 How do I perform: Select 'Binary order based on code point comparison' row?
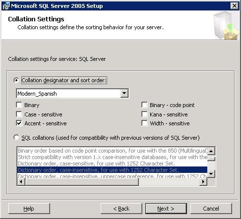click(x=112, y=151)
